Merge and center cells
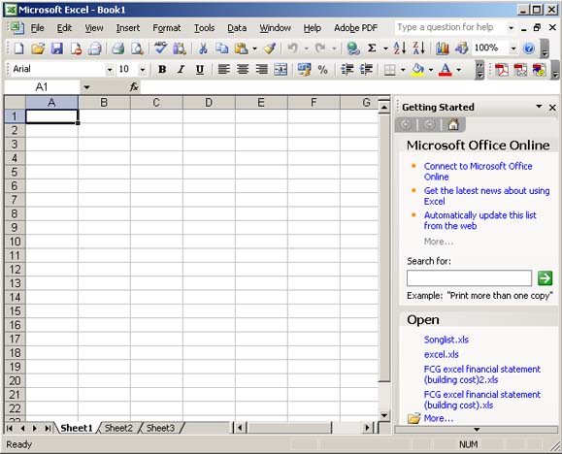Screen dimensions: 562x454 pyautogui.click(x=281, y=69)
